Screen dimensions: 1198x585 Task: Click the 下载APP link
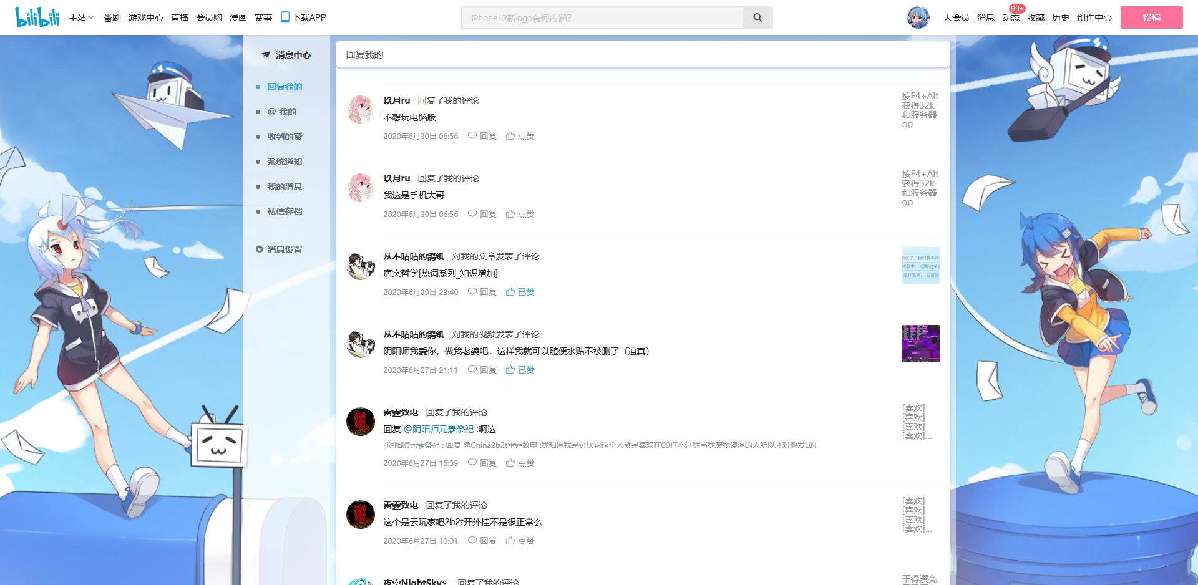pos(304,17)
